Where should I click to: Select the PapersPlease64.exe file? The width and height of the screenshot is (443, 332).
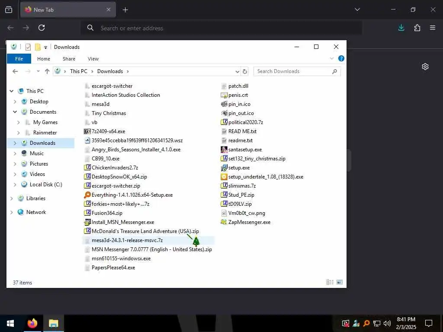[x=113, y=268]
